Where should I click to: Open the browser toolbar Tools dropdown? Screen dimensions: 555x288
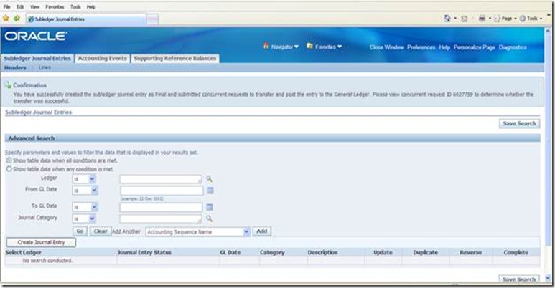click(529, 19)
